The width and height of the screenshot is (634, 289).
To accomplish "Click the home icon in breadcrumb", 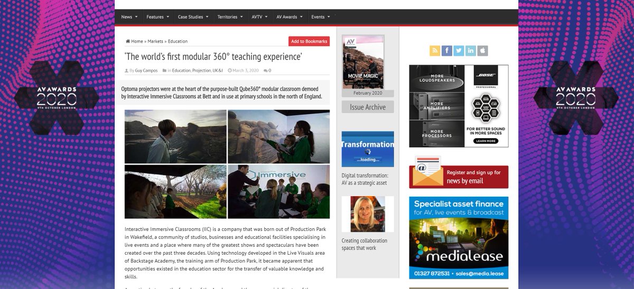I will pos(128,41).
